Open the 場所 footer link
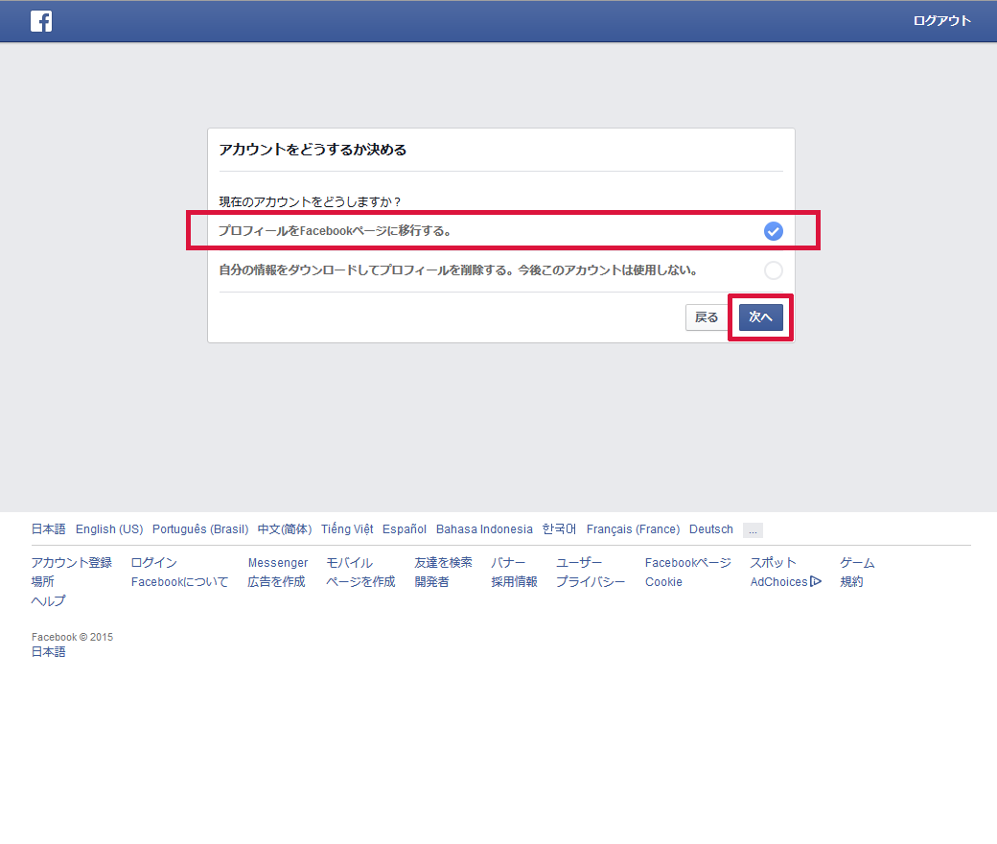The height and width of the screenshot is (844, 997). coord(42,582)
